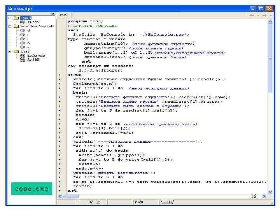Click the Insert mode status indicator
280x210 pixels.
click(x=139, y=202)
